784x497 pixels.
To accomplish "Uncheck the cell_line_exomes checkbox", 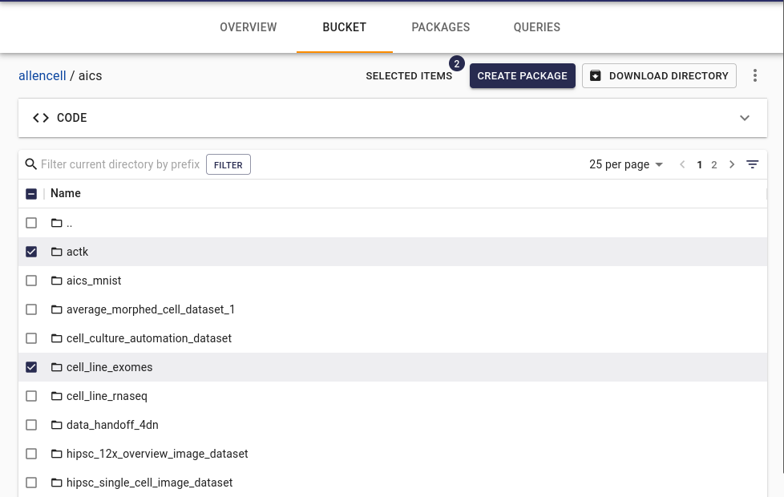I will (x=31, y=367).
